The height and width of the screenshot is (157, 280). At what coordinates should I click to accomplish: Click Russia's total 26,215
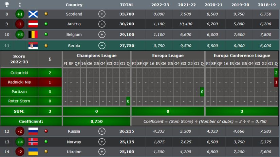coord(127,131)
